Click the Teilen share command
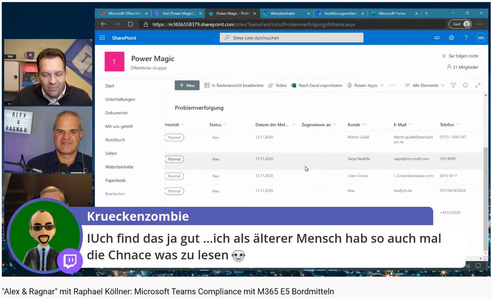 click(277, 85)
